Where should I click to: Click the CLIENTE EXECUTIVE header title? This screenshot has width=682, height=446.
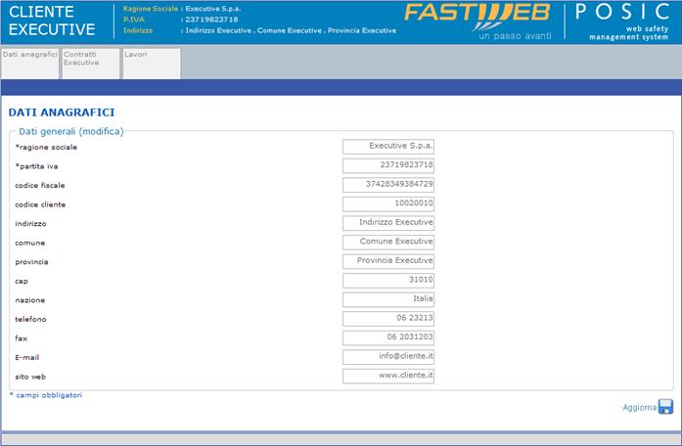click(x=52, y=21)
